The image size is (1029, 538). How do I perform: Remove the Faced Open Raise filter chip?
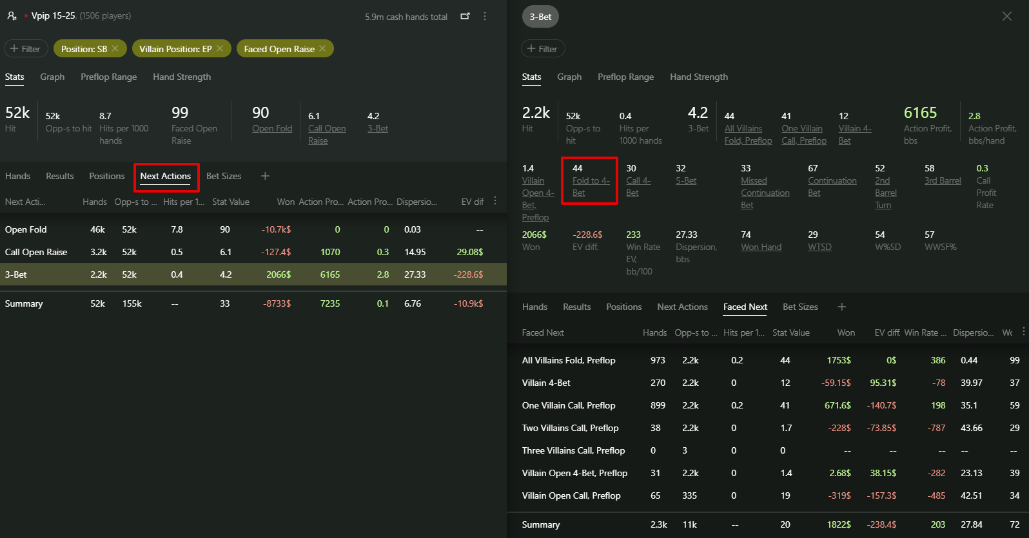pos(322,49)
